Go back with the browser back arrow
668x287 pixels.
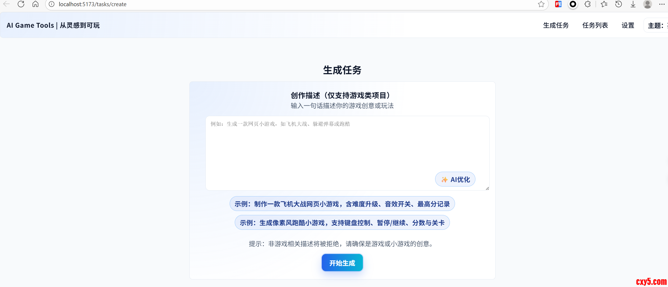click(x=6, y=4)
